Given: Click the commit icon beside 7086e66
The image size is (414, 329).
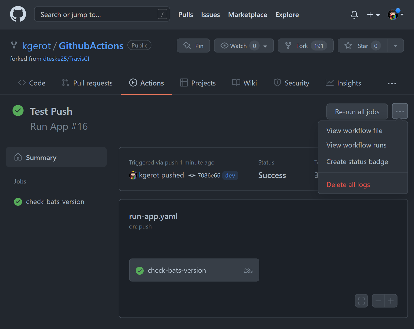Looking at the screenshot, I should [192, 175].
